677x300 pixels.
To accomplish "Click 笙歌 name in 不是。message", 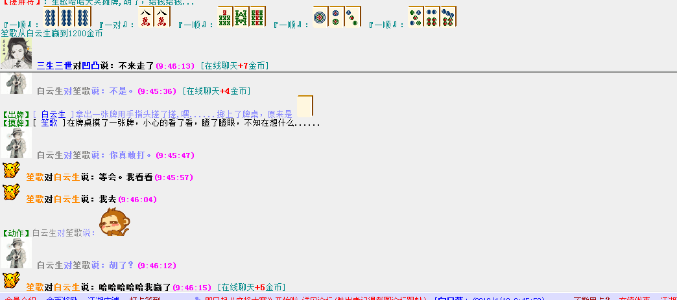I will click(x=81, y=91).
